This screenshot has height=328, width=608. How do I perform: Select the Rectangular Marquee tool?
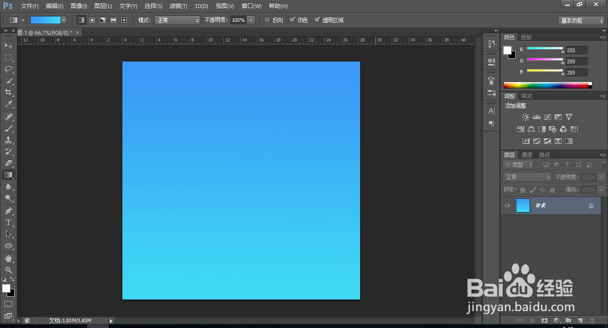point(8,57)
